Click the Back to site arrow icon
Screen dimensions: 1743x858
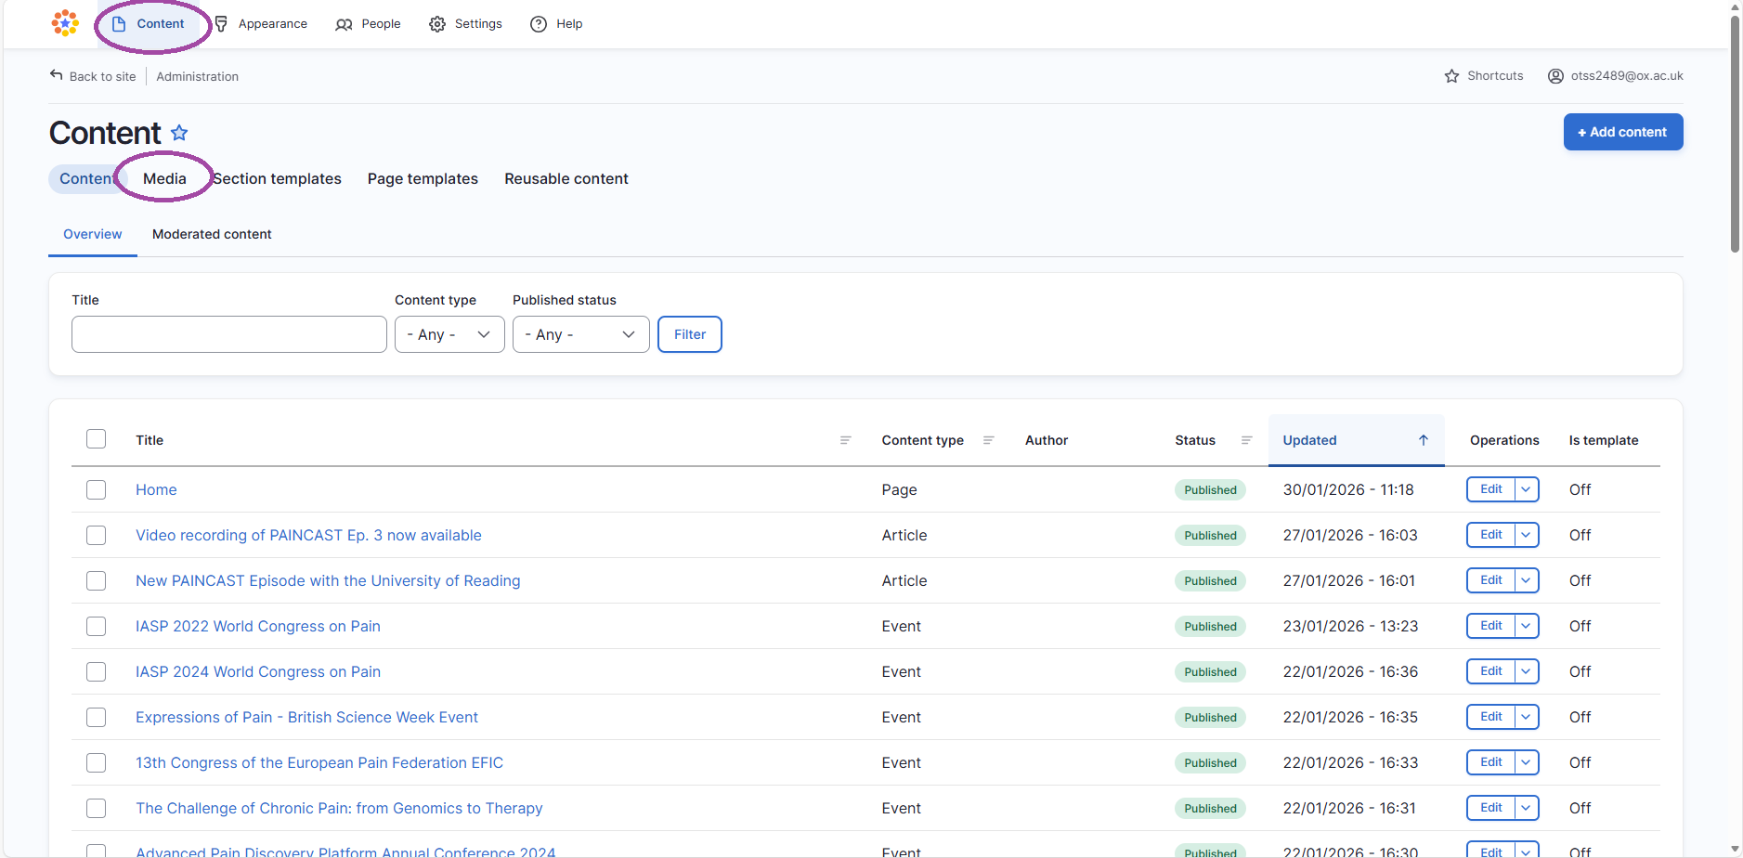[57, 75]
